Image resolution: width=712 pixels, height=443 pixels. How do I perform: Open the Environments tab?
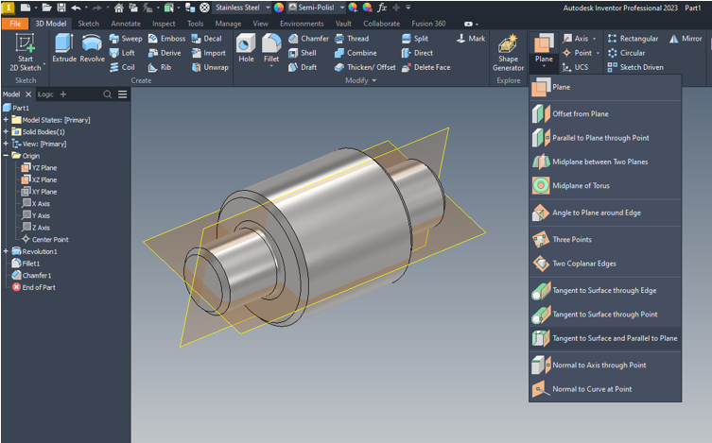302,24
